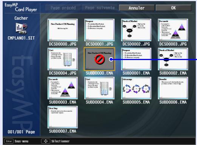
Task: Select chart slide DCSD0004.JPG
Action: 63,59
